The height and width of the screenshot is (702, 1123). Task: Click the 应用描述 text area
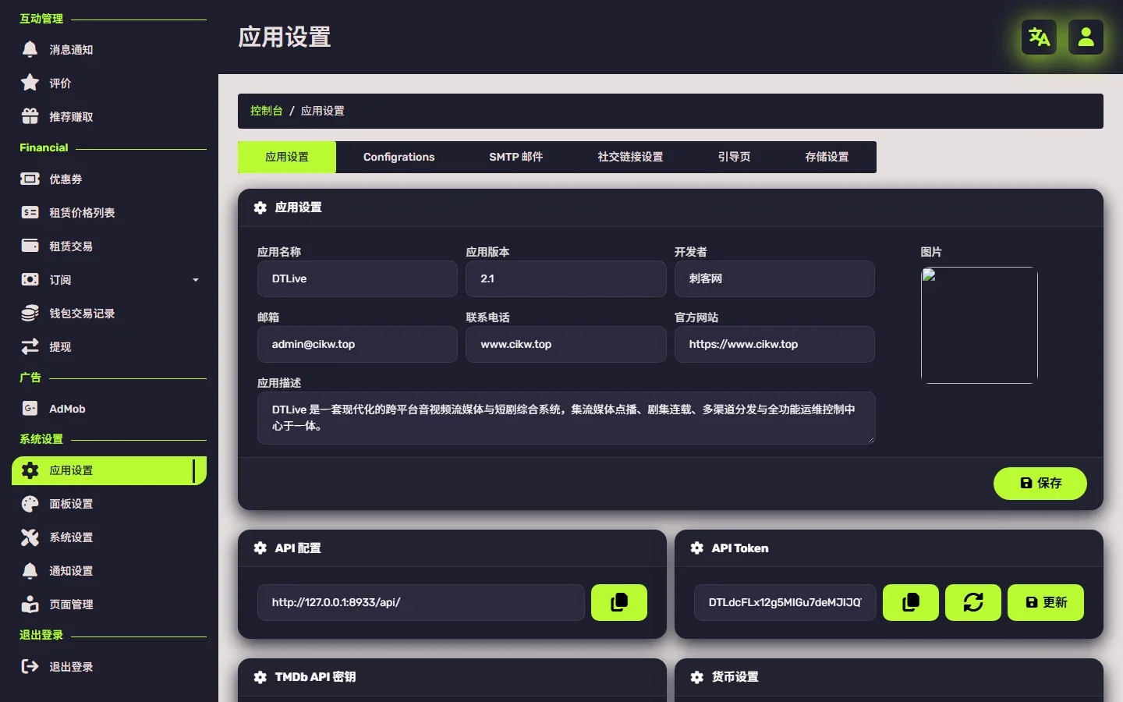566,418
